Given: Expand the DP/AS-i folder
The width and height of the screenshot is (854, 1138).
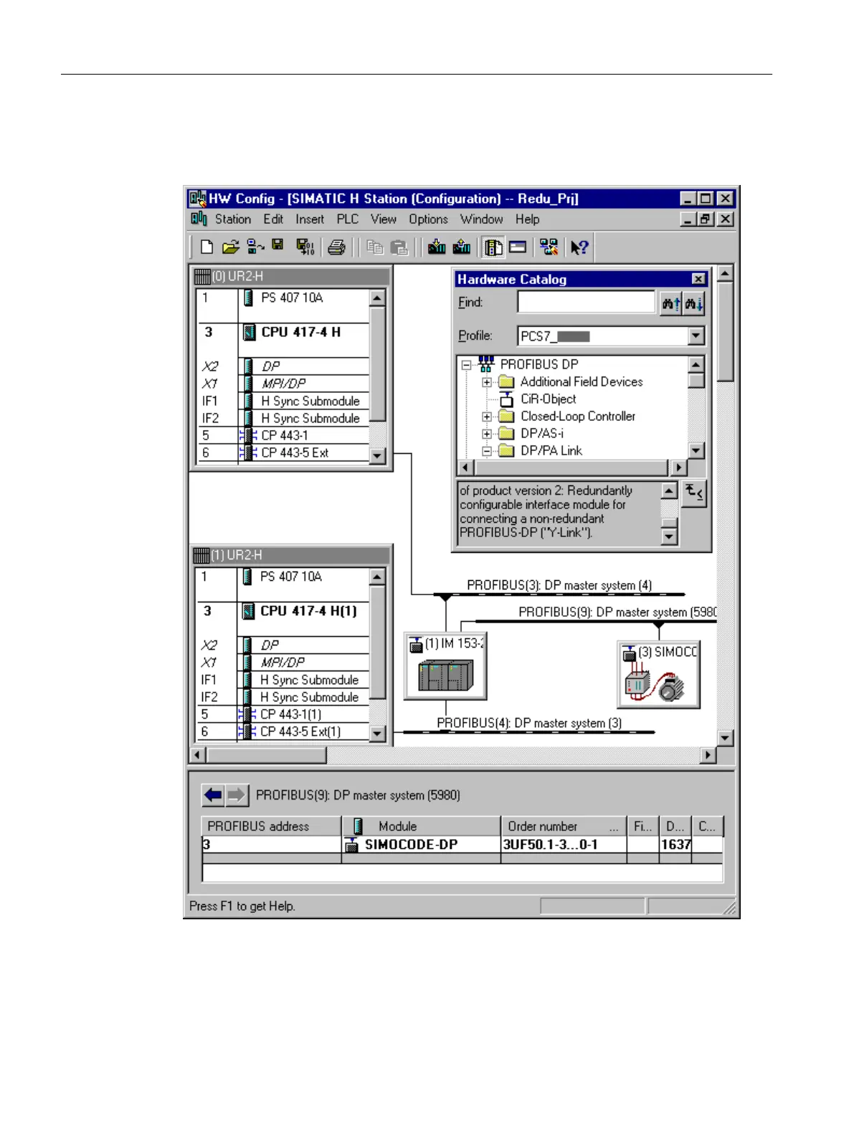Looking at the screenshot, I should point(487,434).
